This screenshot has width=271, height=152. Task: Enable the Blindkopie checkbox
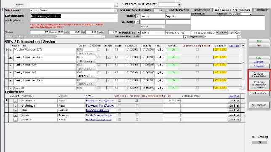click(255, 10)
